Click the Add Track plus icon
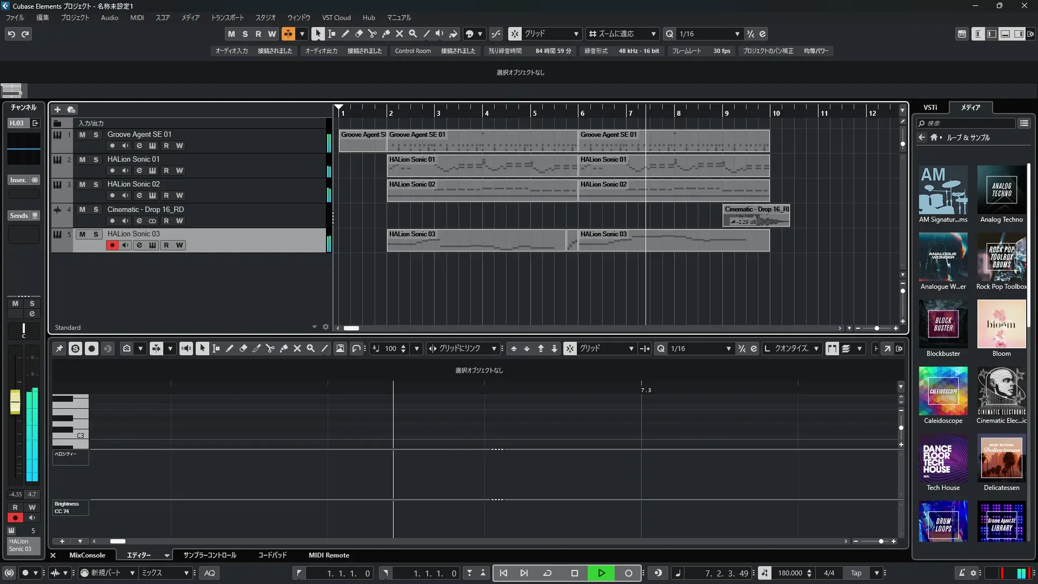Screen dimensions: 1038x584 point(57,109)
